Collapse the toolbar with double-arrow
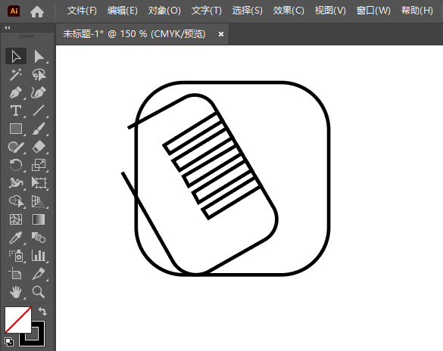The width and height of the screenshot is (443, 351). coord(8,28)
